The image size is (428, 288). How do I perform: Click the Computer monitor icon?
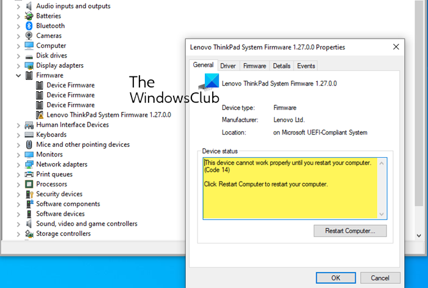pos(29,45)
